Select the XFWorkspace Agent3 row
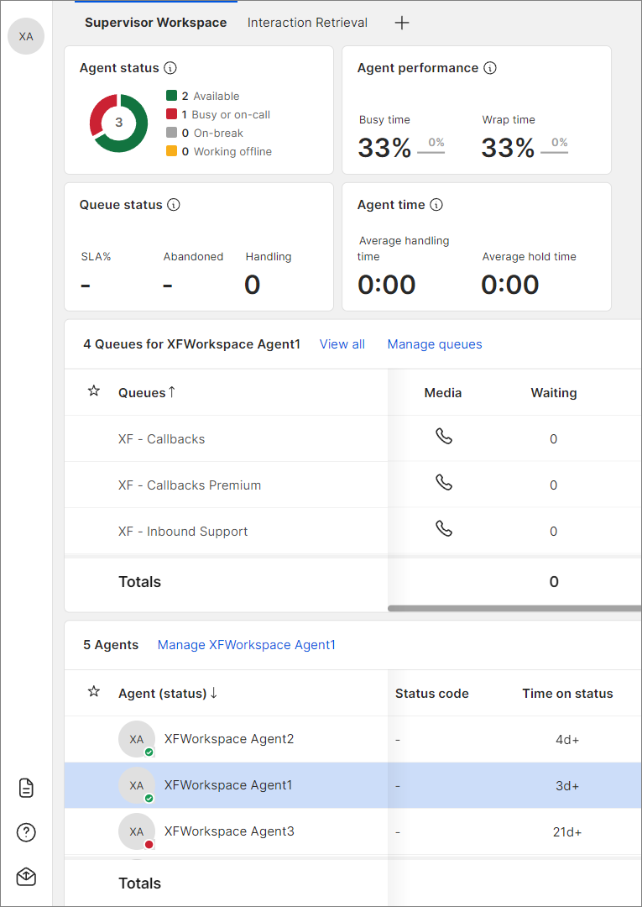The image size is (642, 907). [x=229, y=831]
